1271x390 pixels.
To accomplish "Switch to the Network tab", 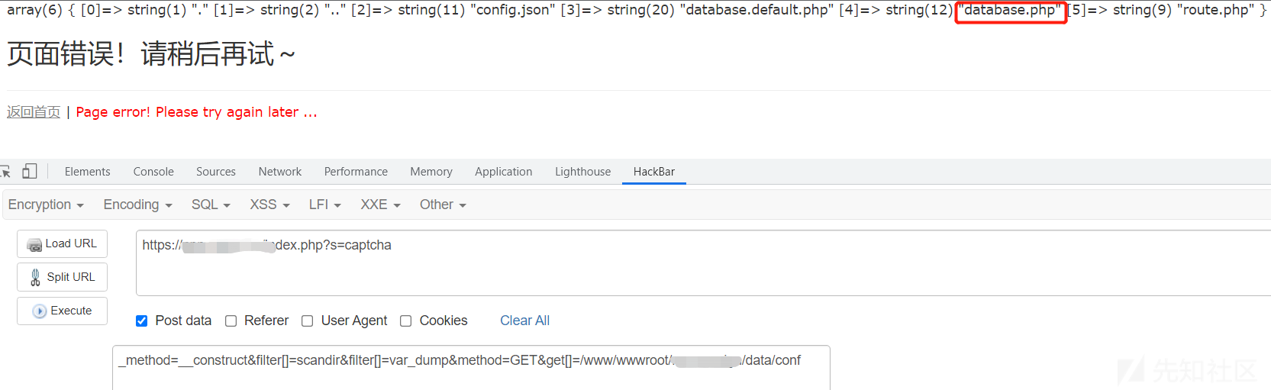I will coord(280,172).
